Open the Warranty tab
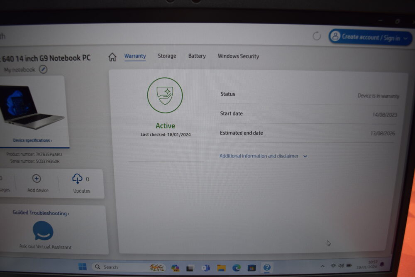The height and width of the screenshot is (277, 415). tap(135, 56)
